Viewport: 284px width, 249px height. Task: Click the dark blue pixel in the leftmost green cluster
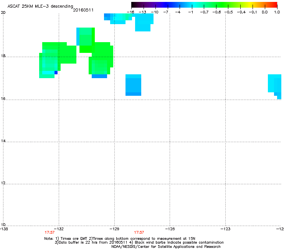point(56,73)
